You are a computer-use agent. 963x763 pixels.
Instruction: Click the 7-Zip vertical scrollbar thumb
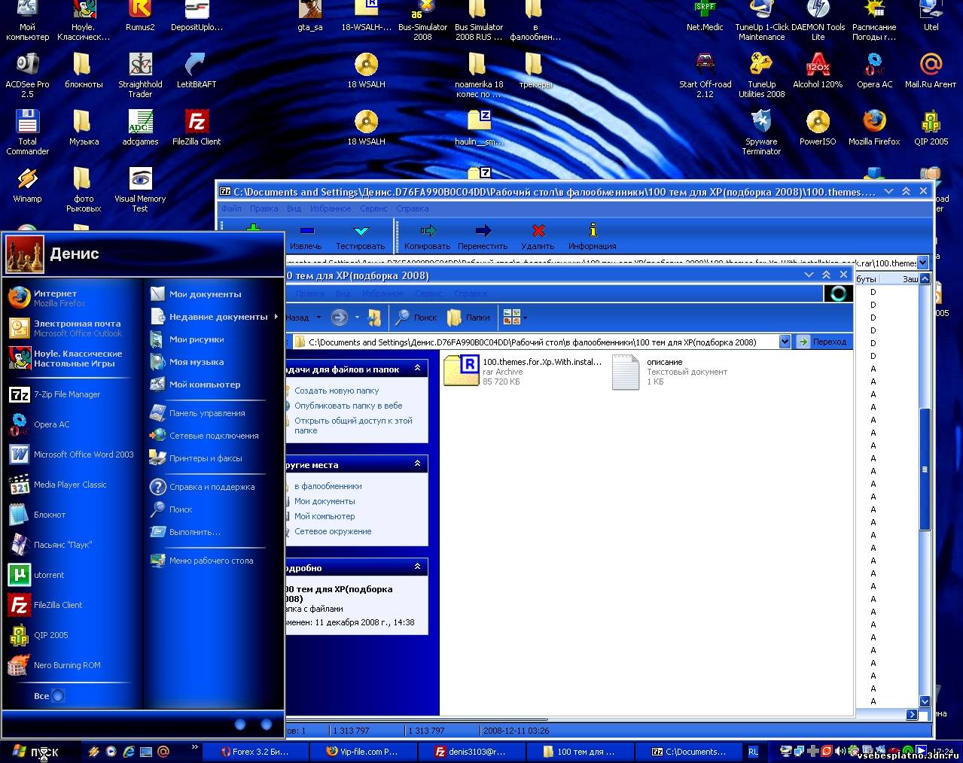925,469
